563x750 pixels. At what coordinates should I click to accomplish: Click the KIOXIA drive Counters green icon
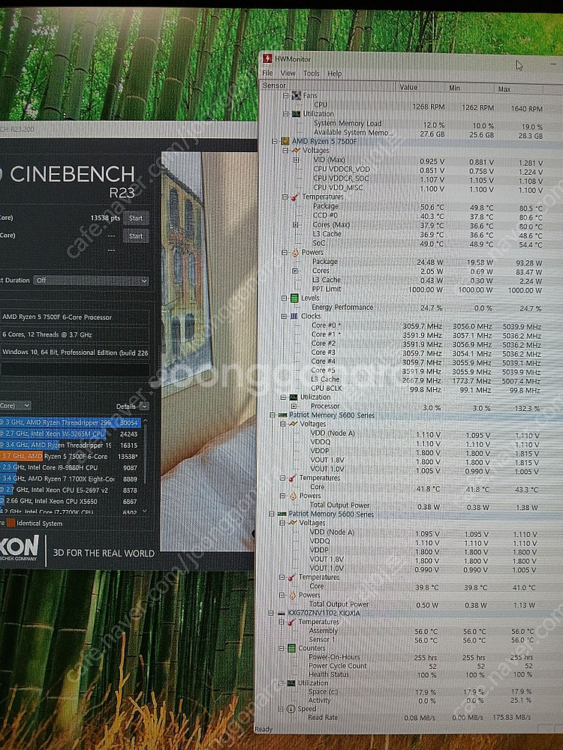point(291,648)
